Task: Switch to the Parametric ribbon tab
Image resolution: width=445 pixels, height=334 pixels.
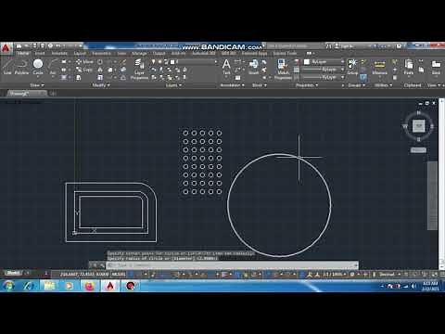Action: point(101,53)
